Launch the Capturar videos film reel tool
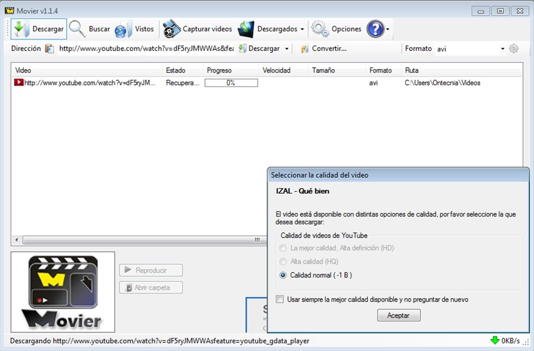 tap(172, 29)
